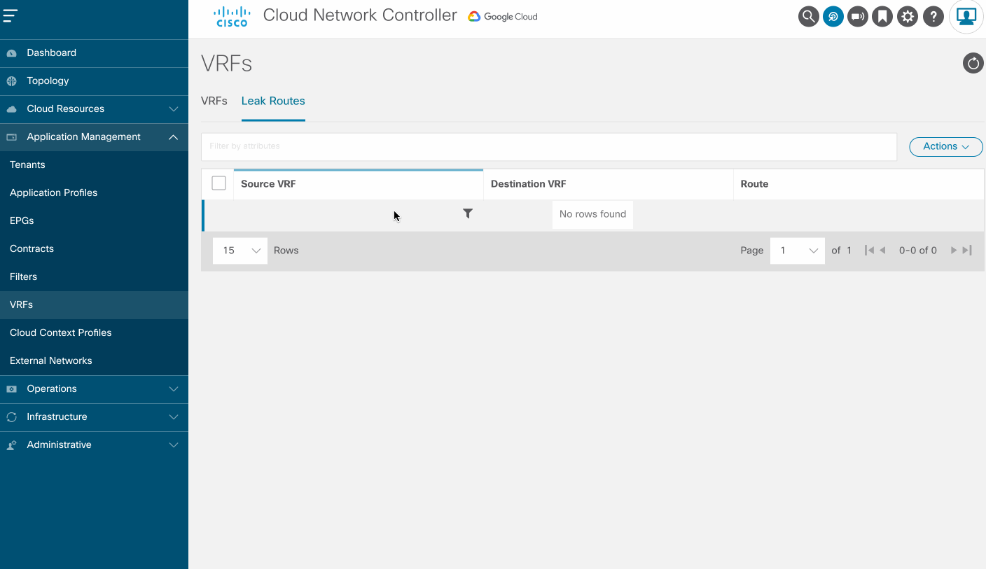Open the Actions dropdown button
The width and height of the screenshot is (986, 569).
pyautogui.click(x=945, y=146)
